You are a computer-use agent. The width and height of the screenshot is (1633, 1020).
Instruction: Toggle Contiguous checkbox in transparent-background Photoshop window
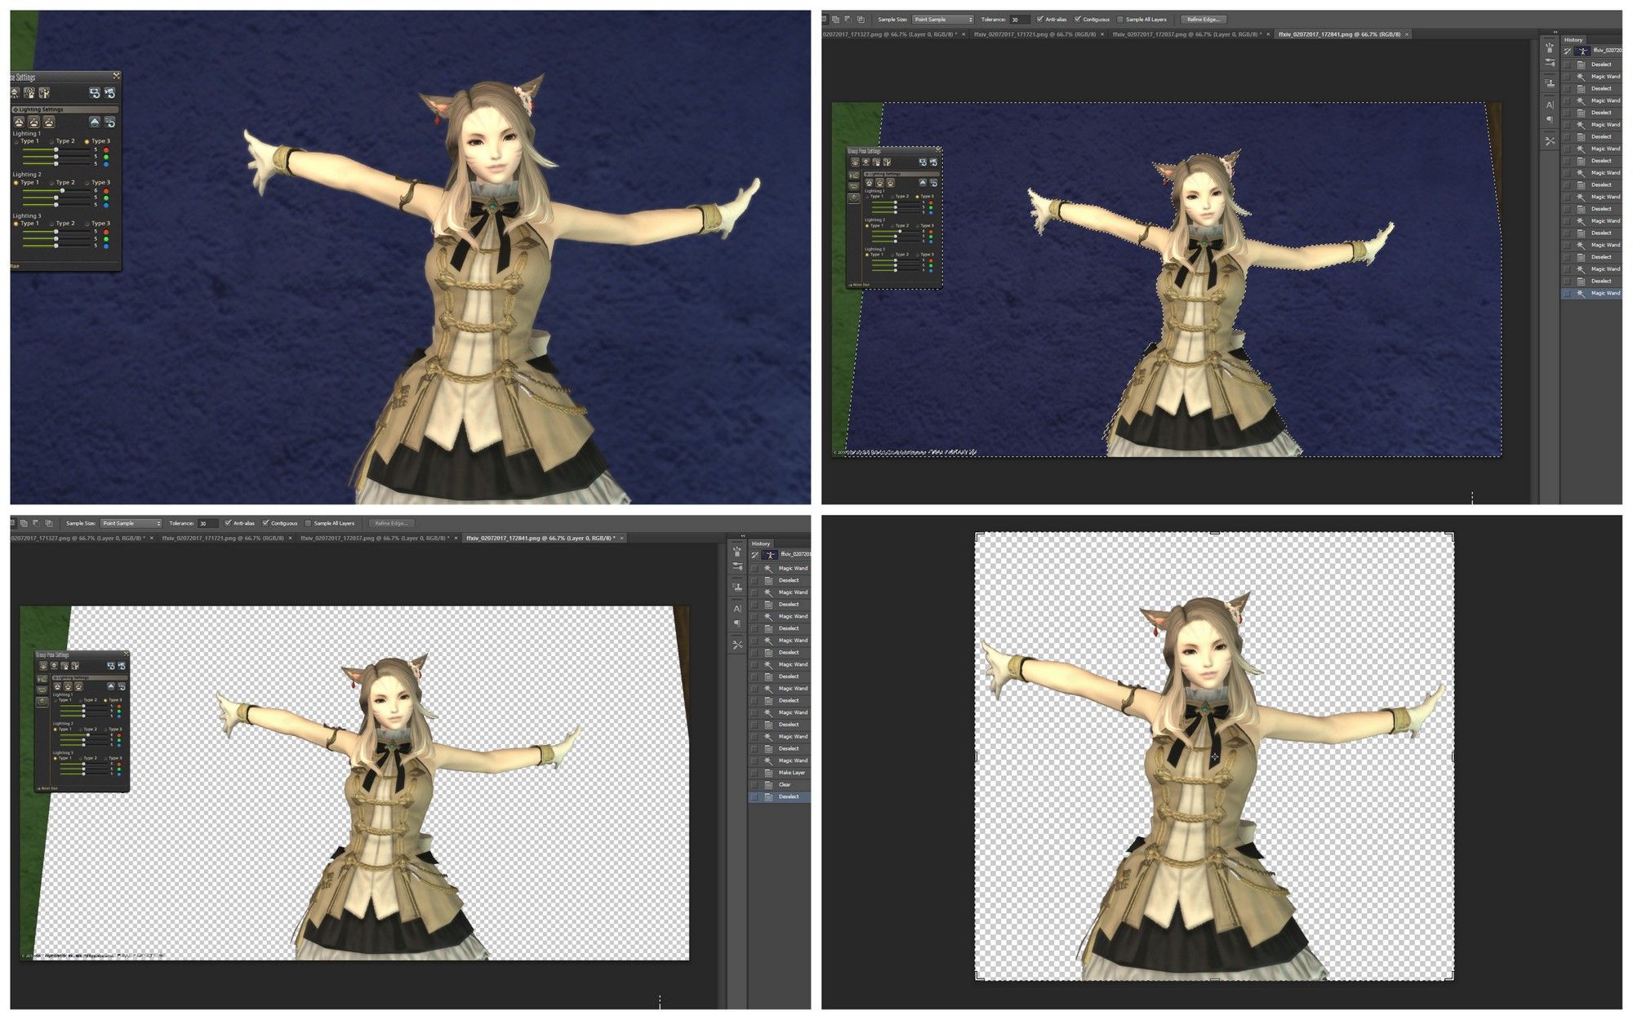[265, 522]
